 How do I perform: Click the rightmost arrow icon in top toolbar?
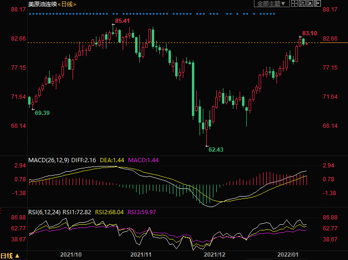point(316,4)
